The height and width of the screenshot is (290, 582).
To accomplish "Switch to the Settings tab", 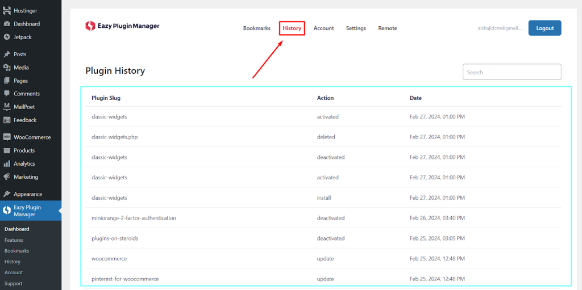I will [356, 28].
